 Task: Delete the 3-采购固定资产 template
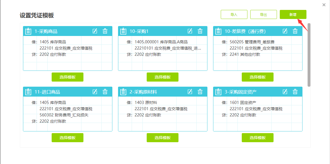295,92
